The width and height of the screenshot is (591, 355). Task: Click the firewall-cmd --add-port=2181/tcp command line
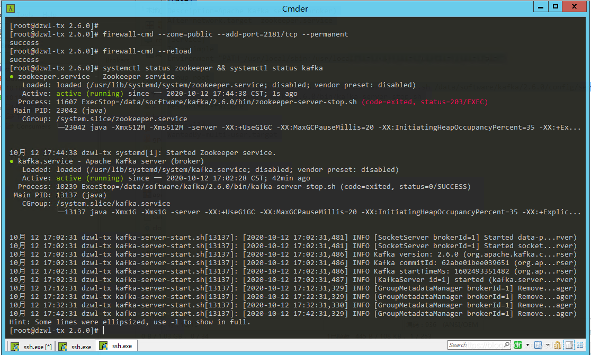179,34
